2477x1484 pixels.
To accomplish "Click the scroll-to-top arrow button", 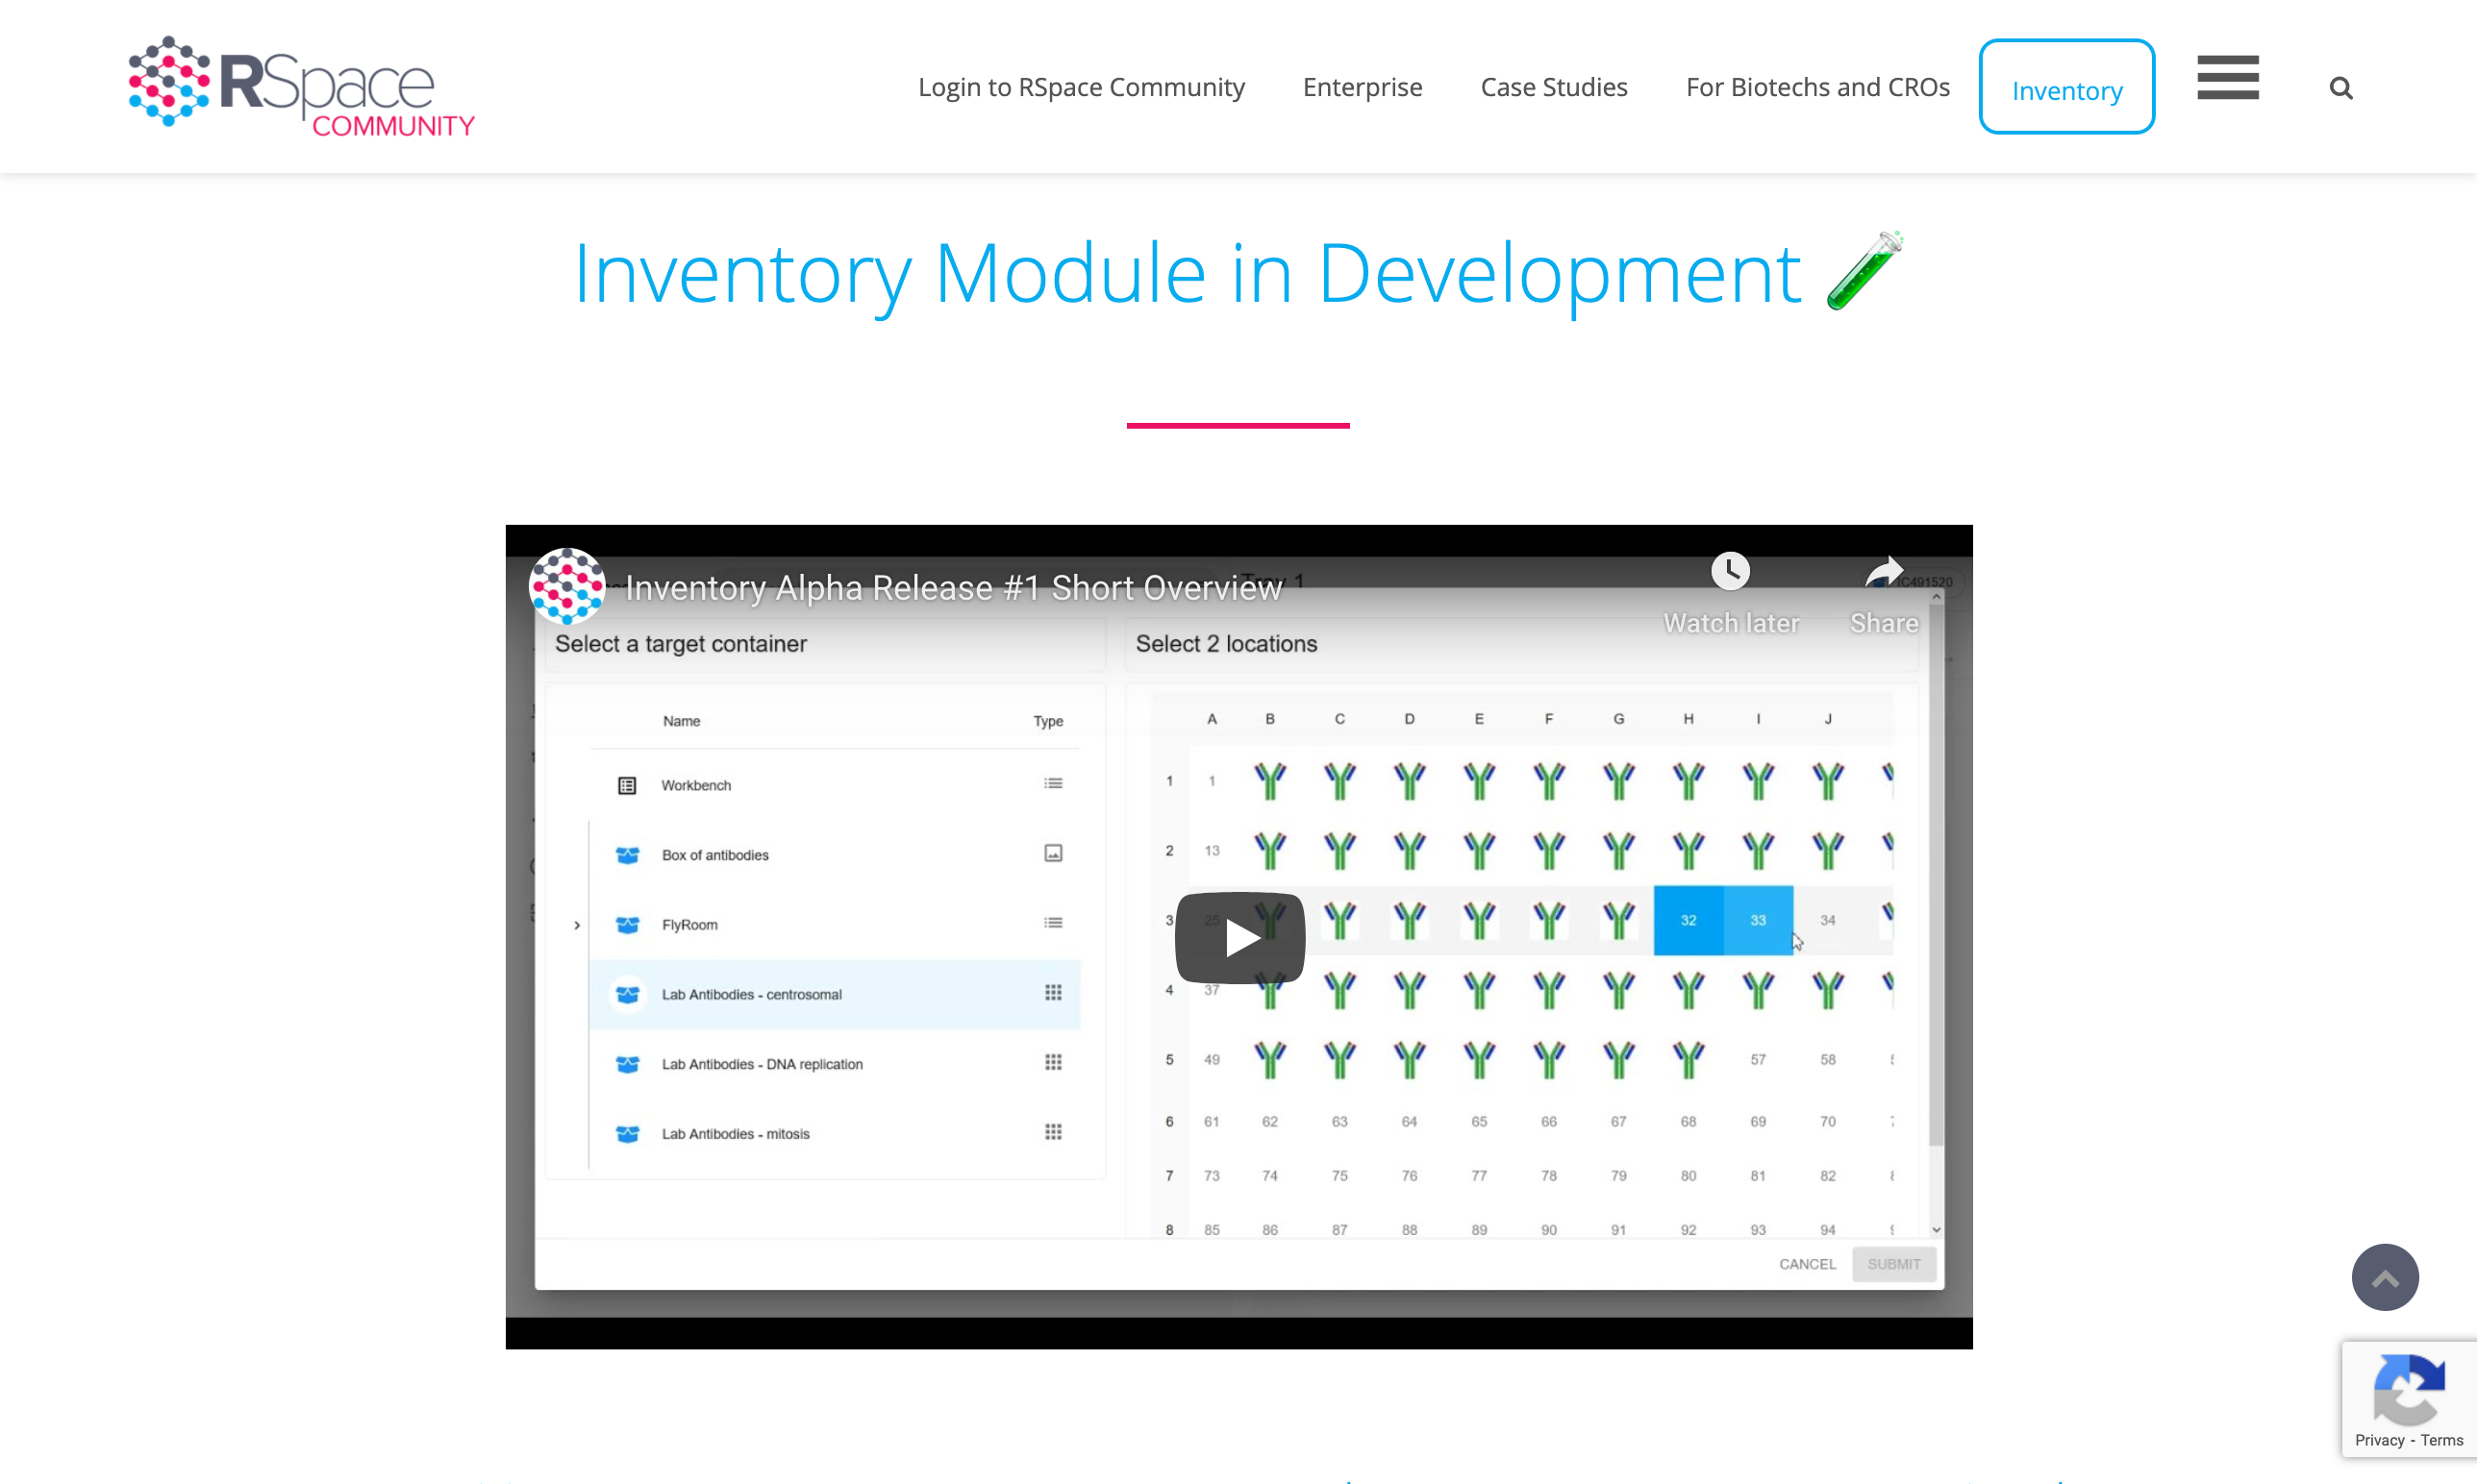I will (2384, 1277).
